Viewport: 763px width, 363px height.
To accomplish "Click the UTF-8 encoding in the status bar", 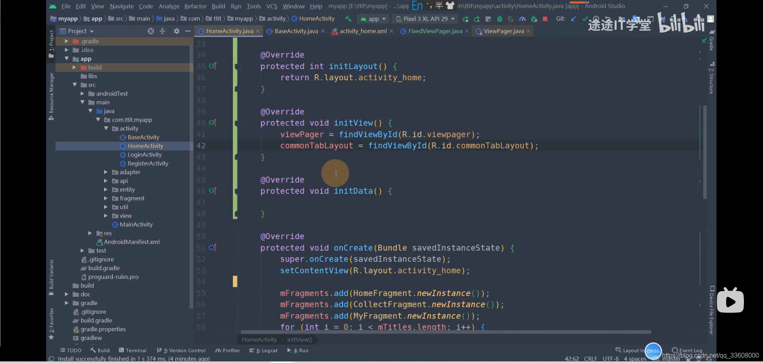I will (x=610, y=359).
